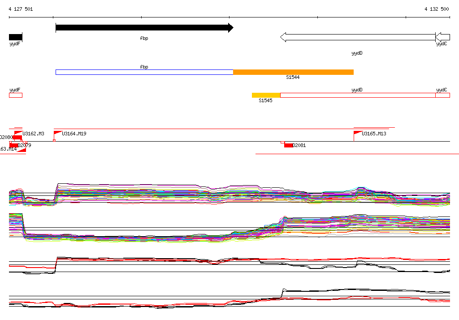Click the yellow S1545 segment bar
This screenshot has width=459, height=320.
click(266, 95)
